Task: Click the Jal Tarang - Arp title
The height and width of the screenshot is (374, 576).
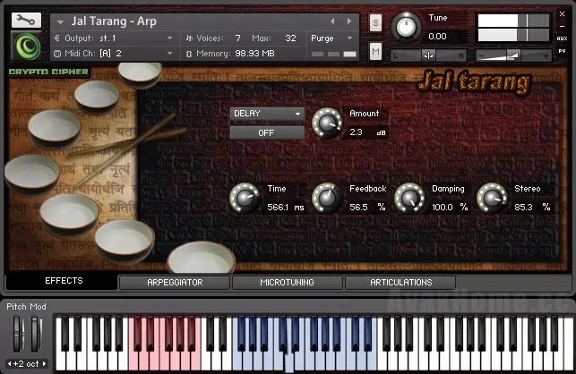Action: (114, 21)
